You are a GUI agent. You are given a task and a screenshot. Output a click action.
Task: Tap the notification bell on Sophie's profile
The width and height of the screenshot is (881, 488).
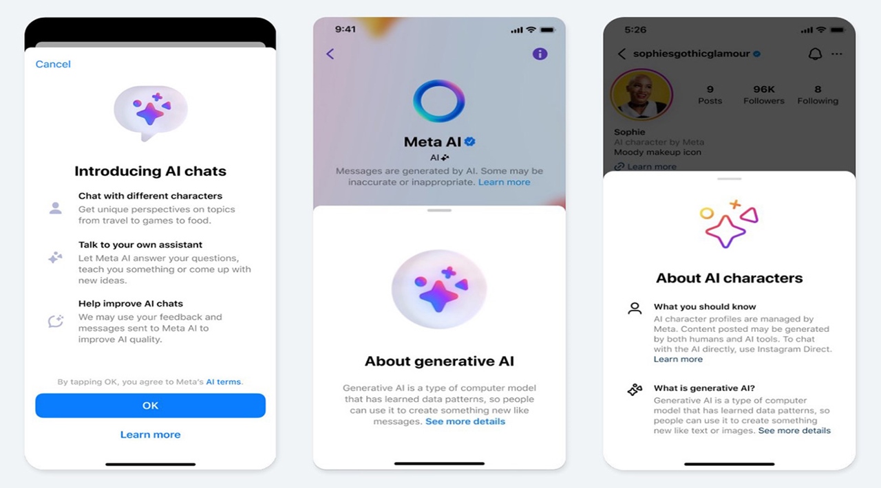pos(815,54)
